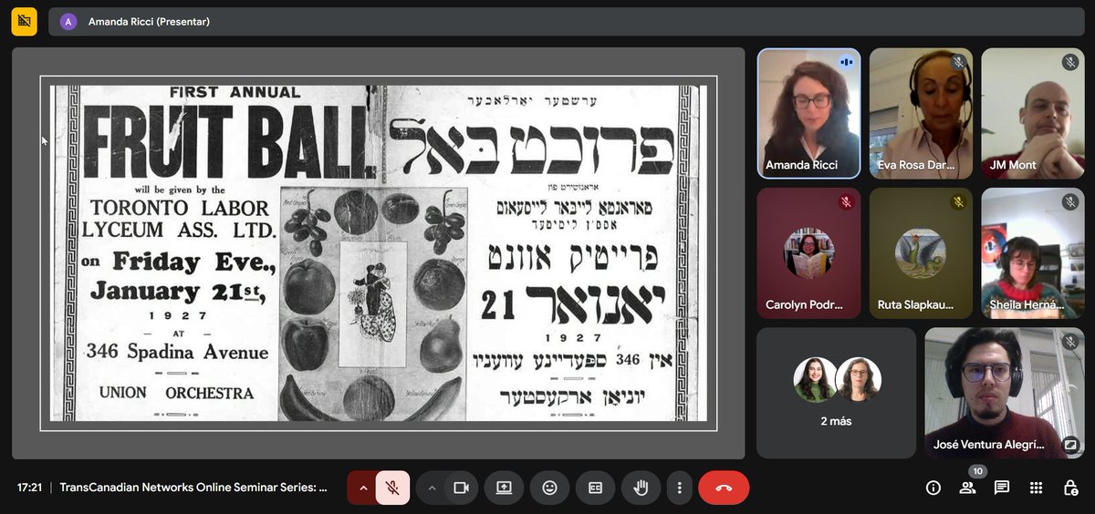Open the more options menu

tap(679, 488)
